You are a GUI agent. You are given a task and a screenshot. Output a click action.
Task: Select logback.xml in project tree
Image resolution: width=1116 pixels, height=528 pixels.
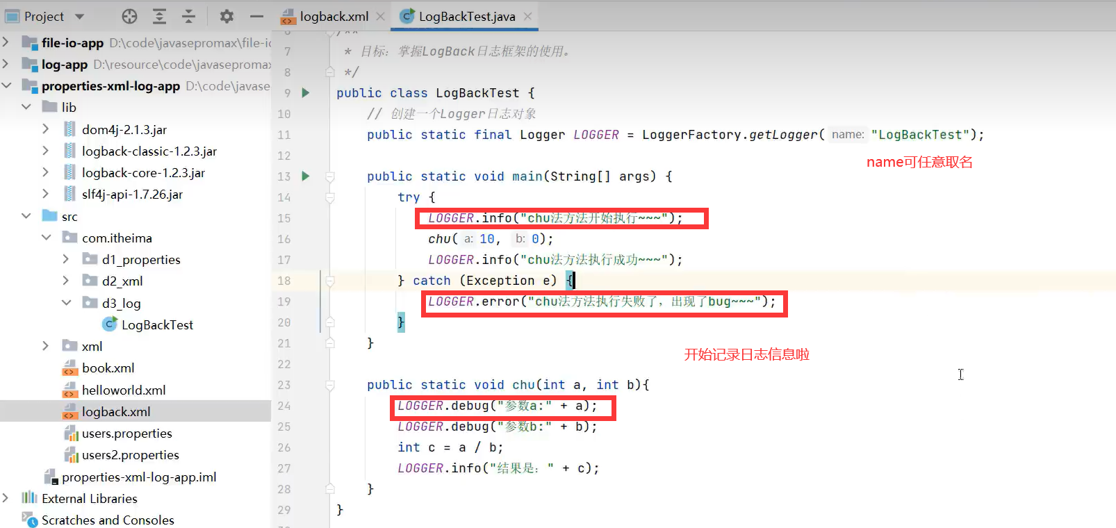[116, 411]
